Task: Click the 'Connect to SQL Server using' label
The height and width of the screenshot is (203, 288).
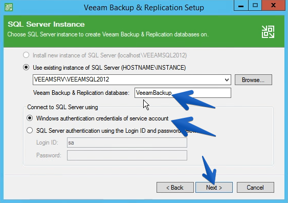Action: 62,107
